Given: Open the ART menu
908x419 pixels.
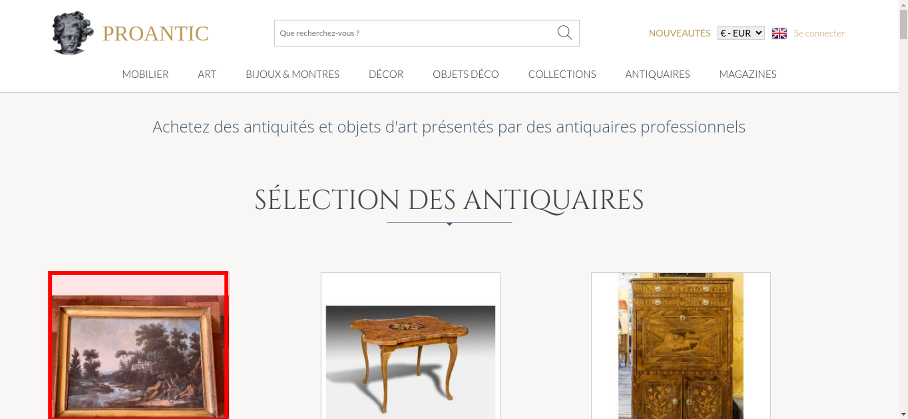Looking at the screenshot, I should (207, 74).
